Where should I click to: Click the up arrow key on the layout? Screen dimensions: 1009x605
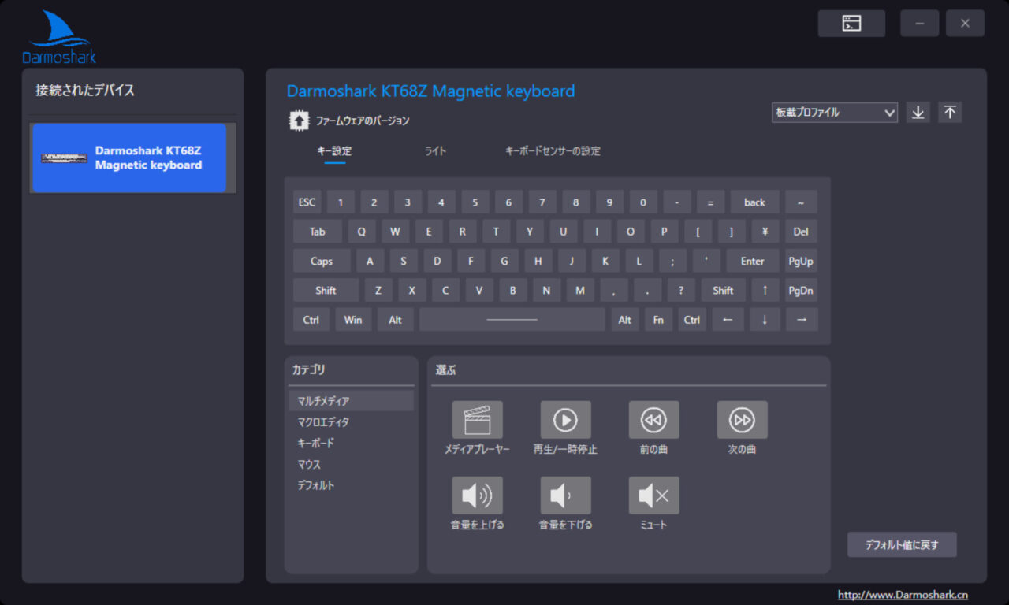coord(765,290)
